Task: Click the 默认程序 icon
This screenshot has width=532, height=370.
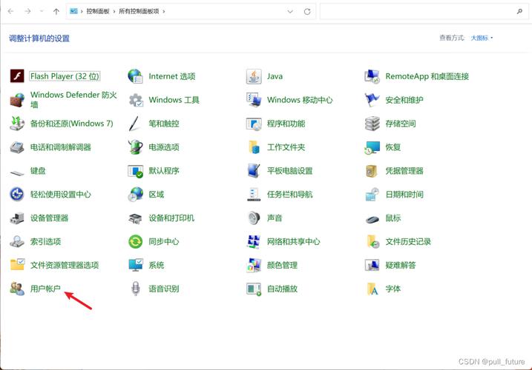Action: pyautogui.click(x=135, y=171)
